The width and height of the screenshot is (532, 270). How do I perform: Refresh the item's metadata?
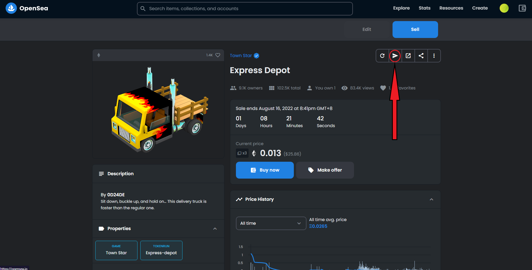tap(382, 56)
